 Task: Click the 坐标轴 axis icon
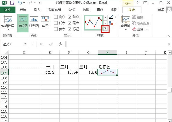tap(125, 19)
